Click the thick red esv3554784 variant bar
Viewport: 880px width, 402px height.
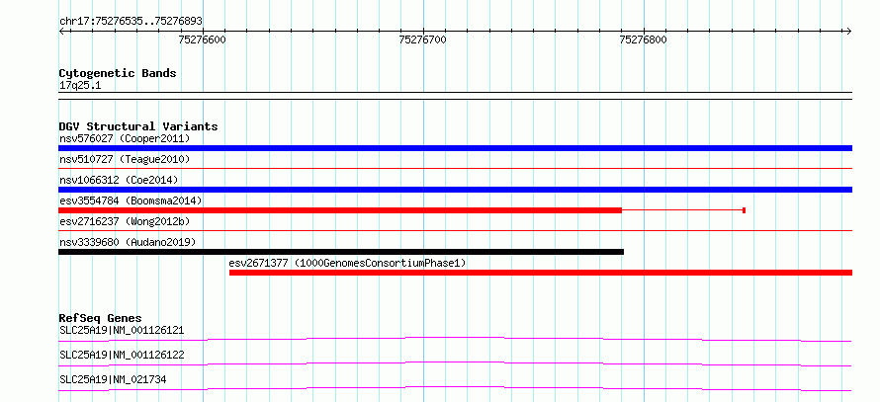(x=340, y=210)
